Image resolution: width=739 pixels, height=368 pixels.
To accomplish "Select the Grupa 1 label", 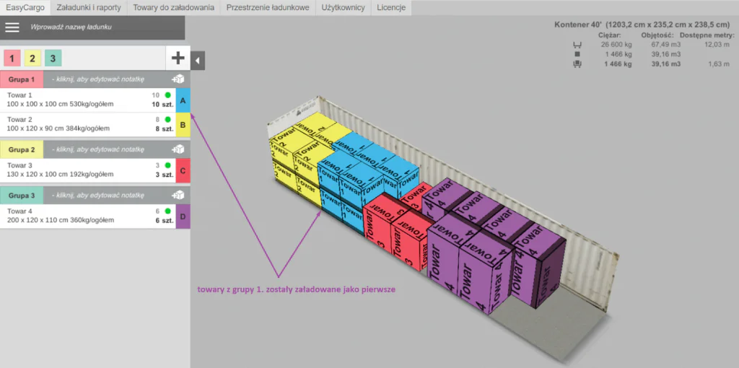I will (22, 79).
